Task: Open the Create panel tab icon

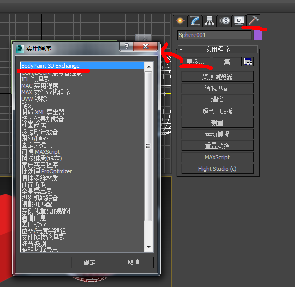Action: point(180,21)
